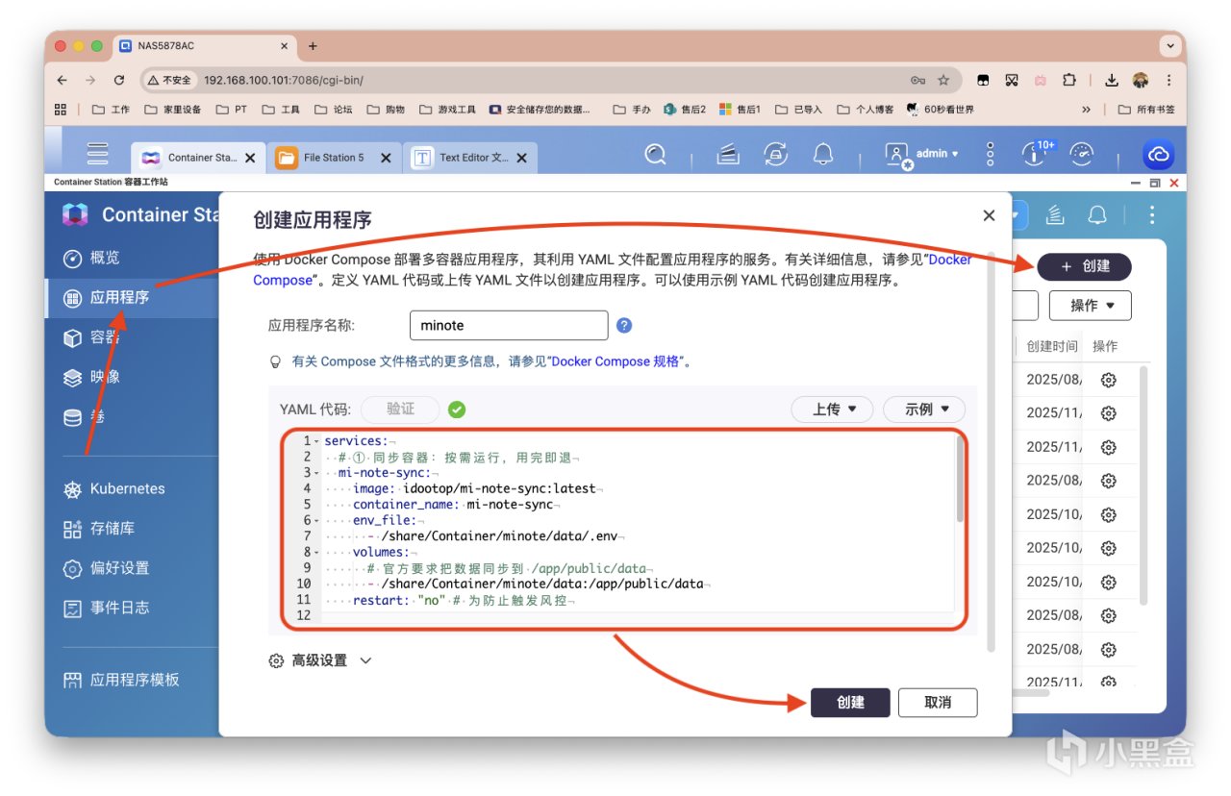
Task: Open the external devices icon in QNAP bar
Action: point(775,155)
